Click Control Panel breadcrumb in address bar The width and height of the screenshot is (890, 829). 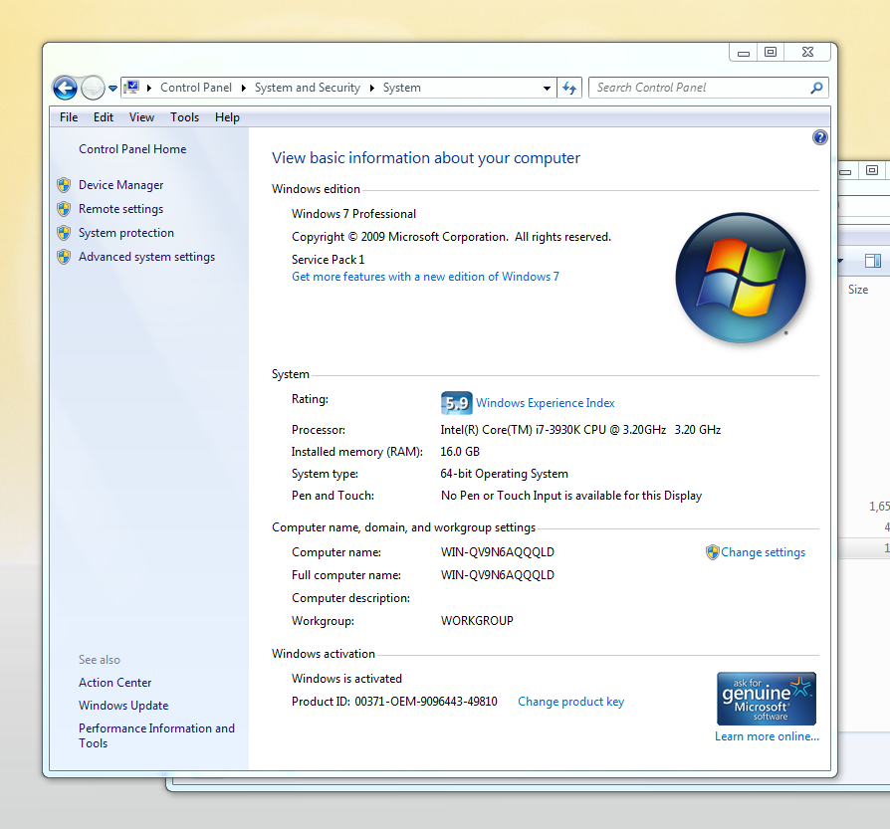click(x=196, y=88)
